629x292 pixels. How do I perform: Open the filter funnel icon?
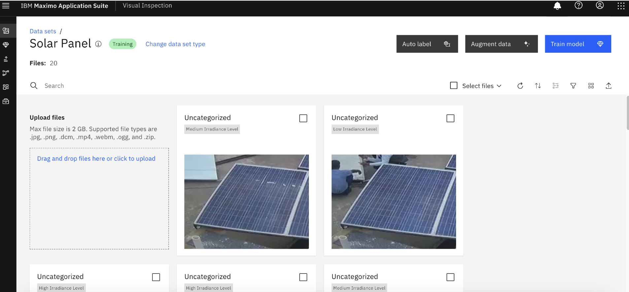click(x=573, y=86)
